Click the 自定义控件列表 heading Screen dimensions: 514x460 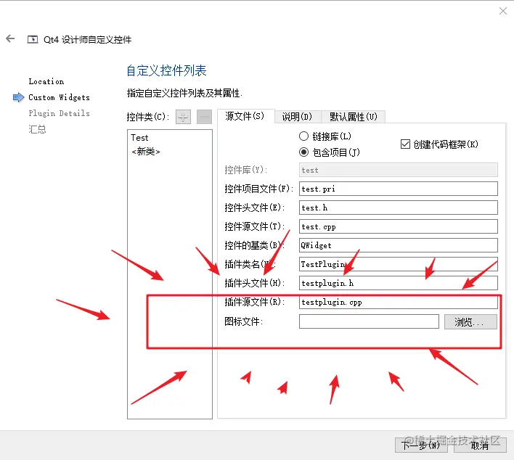(166, 70)
